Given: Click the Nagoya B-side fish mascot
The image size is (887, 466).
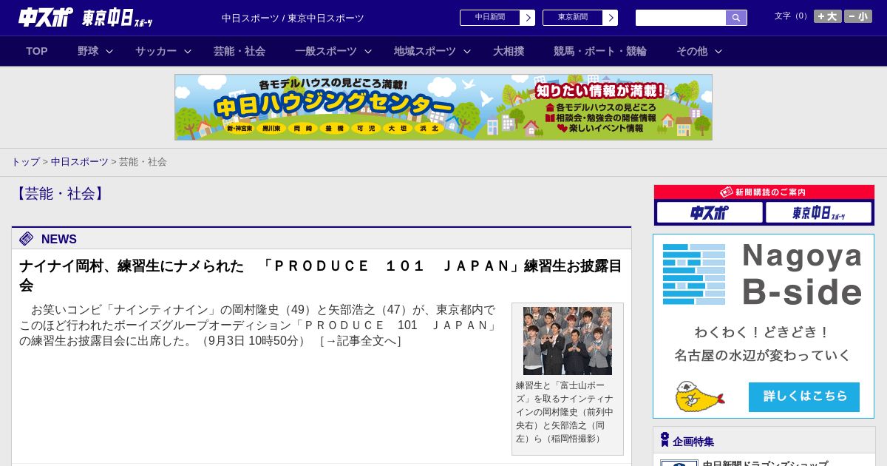Looking at the screenshot, I should (699, 396).
